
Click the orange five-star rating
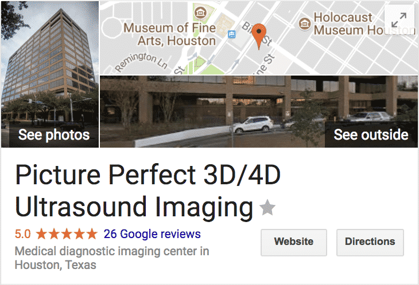pyautogui.click(x=67, y=234)
